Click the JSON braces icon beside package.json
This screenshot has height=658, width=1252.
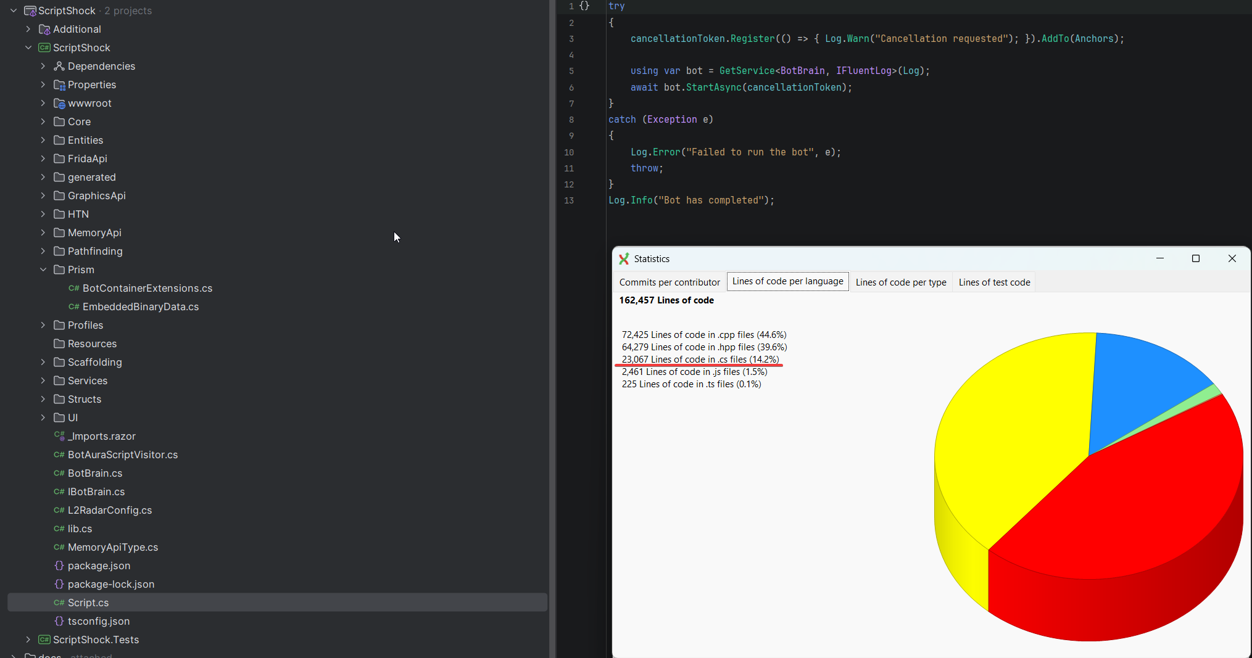(x=59, y=565)
